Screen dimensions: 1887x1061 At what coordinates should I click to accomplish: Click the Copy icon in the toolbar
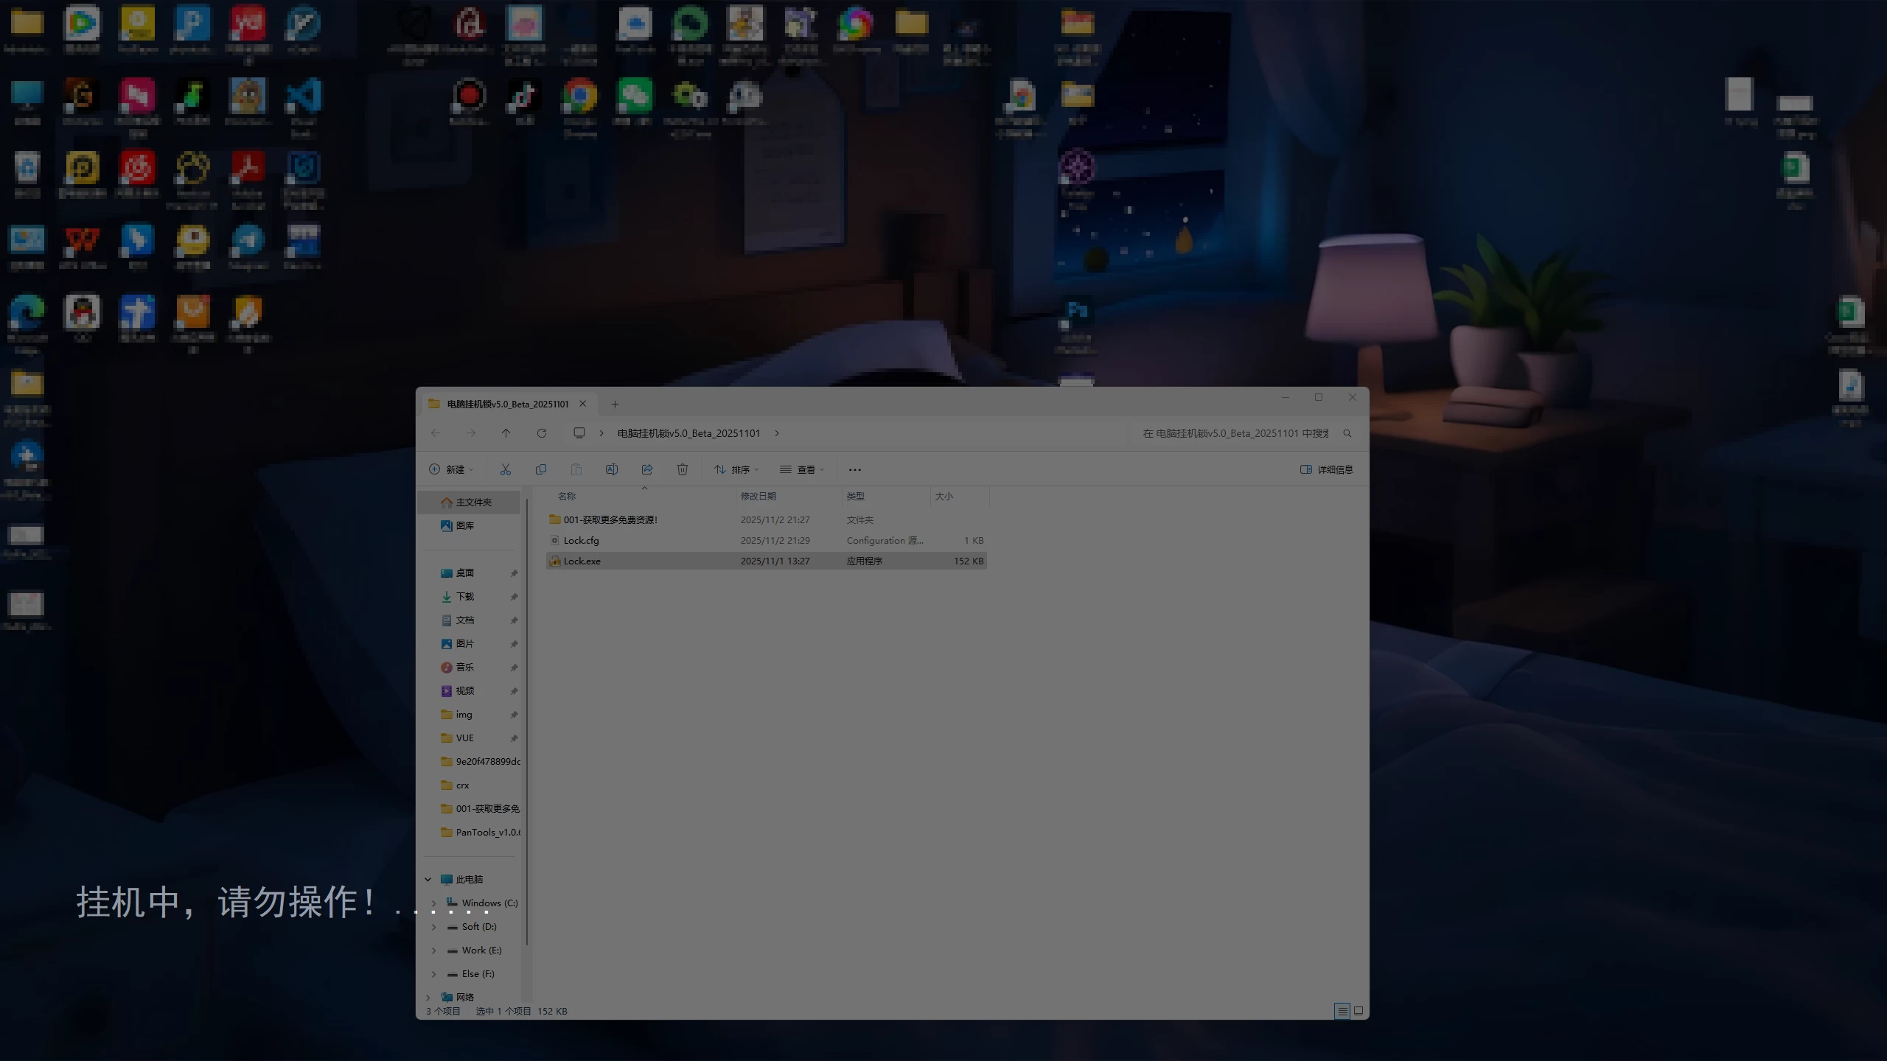click(541, 469)
